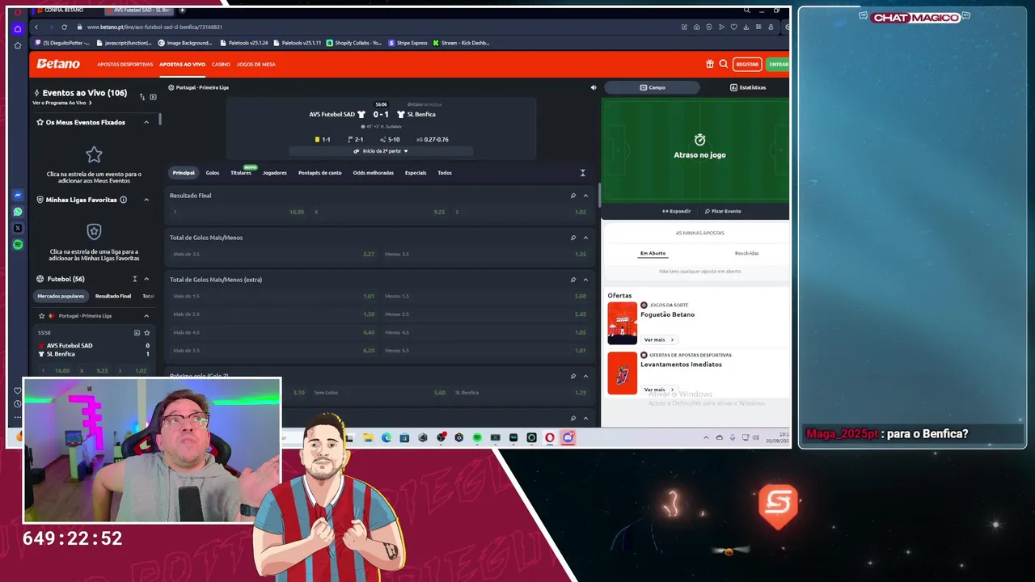This screenshot has height=582, width=1035.
Task: Star the Portugal - Primeira Liga league in sidebar
Action: click(x=41, y=316)
